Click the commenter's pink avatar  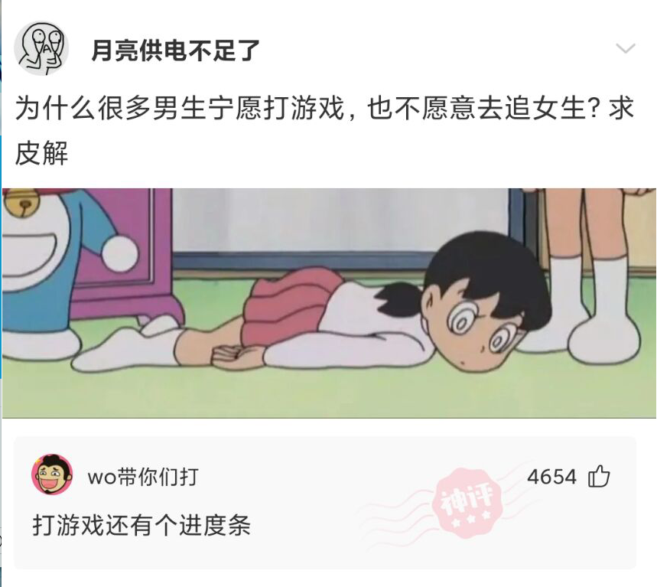(x=52, y=474)
